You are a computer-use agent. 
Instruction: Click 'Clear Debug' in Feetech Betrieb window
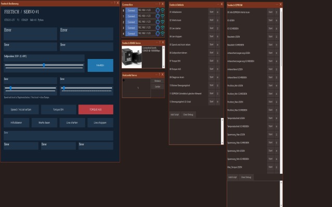click(x=188, y=114)
